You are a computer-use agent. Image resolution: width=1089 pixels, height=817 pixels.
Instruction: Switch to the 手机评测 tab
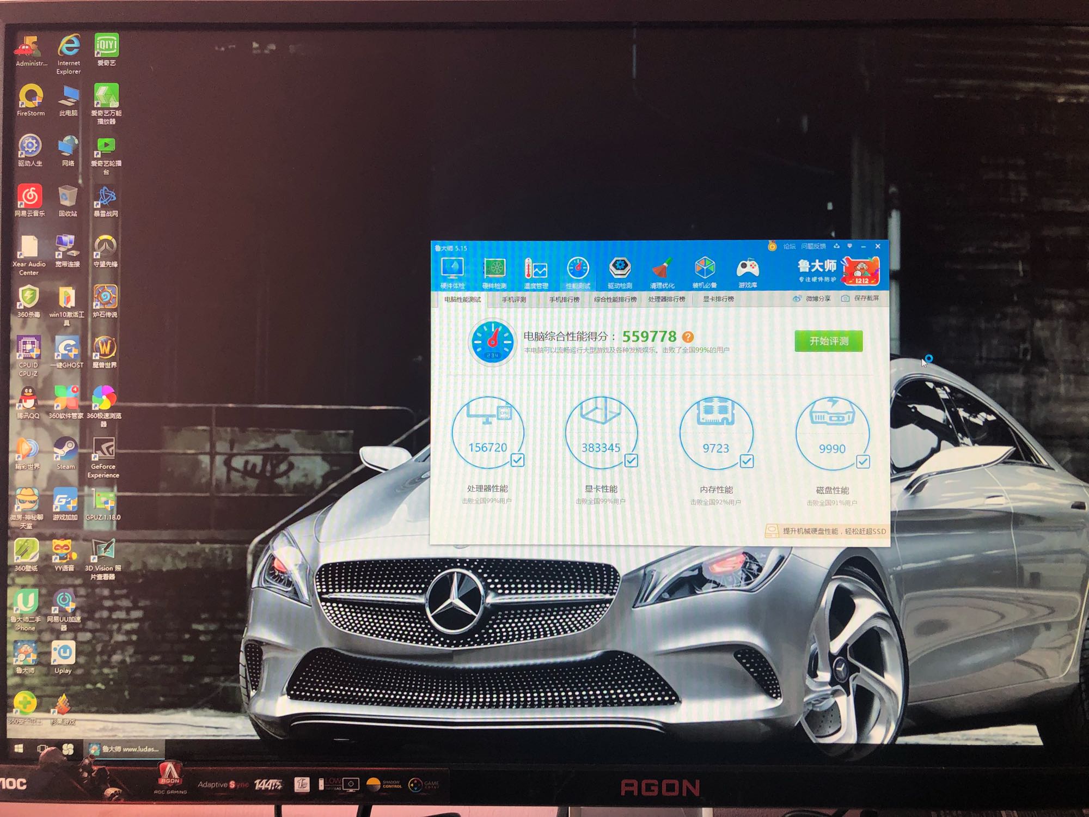tap(514, 300)
